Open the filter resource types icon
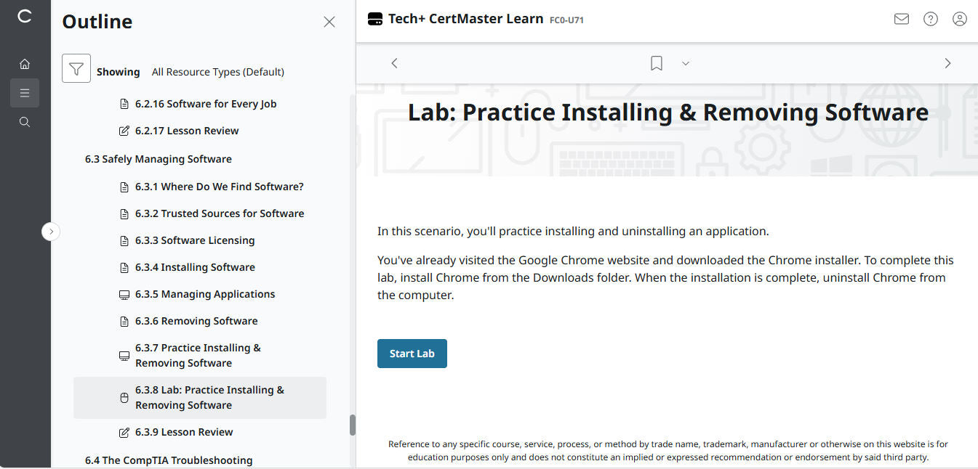Viewport: 978px width, 469px height. (x=76, y=68)
